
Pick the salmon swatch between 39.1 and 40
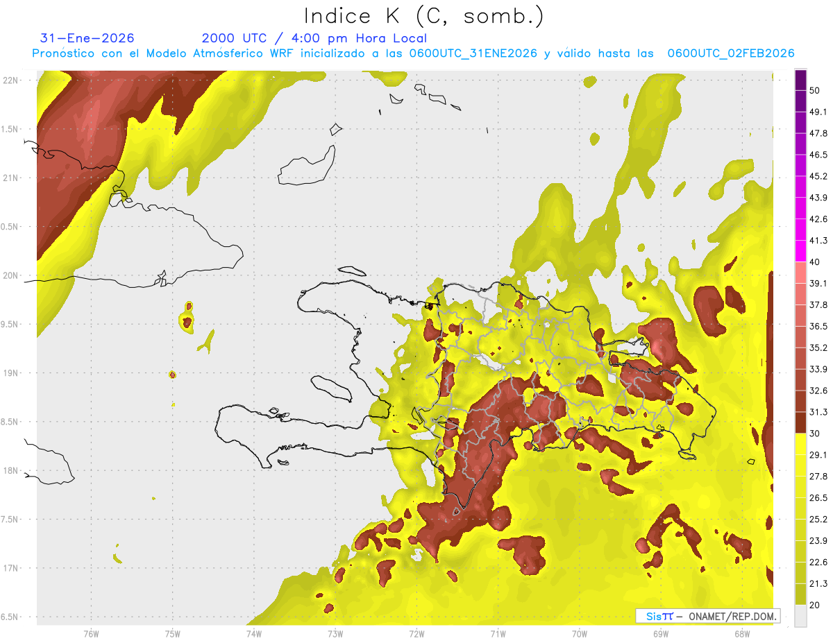pos(800,273)
